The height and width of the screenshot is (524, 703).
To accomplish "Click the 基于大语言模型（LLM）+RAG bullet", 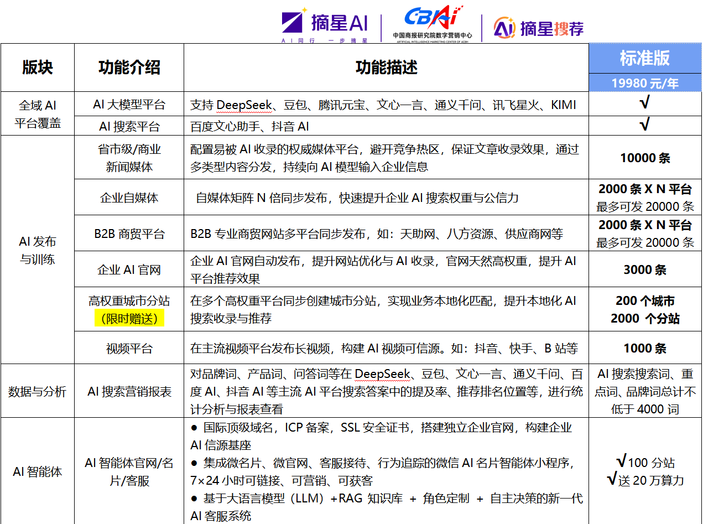I will click(x=386, y=507).
